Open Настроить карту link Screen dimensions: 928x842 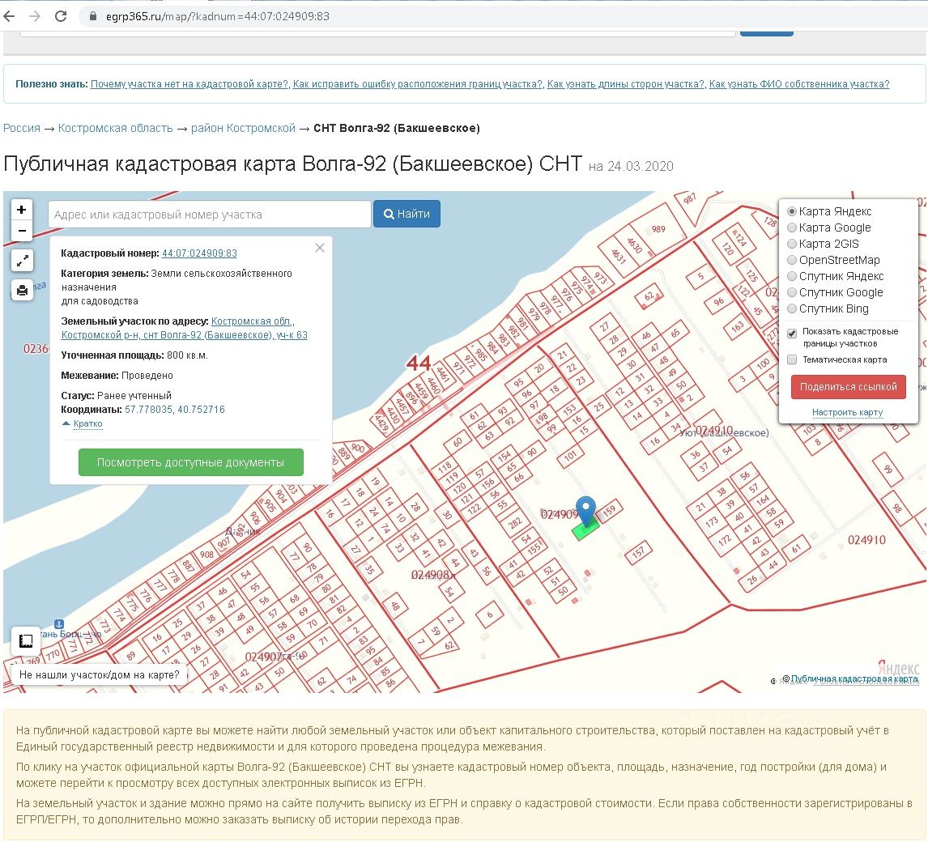pos(848,412)
